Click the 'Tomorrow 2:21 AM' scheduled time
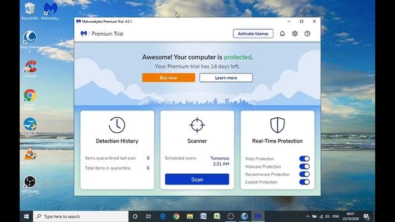Screen dimensions: 395x222 click(x=220, y=161)
